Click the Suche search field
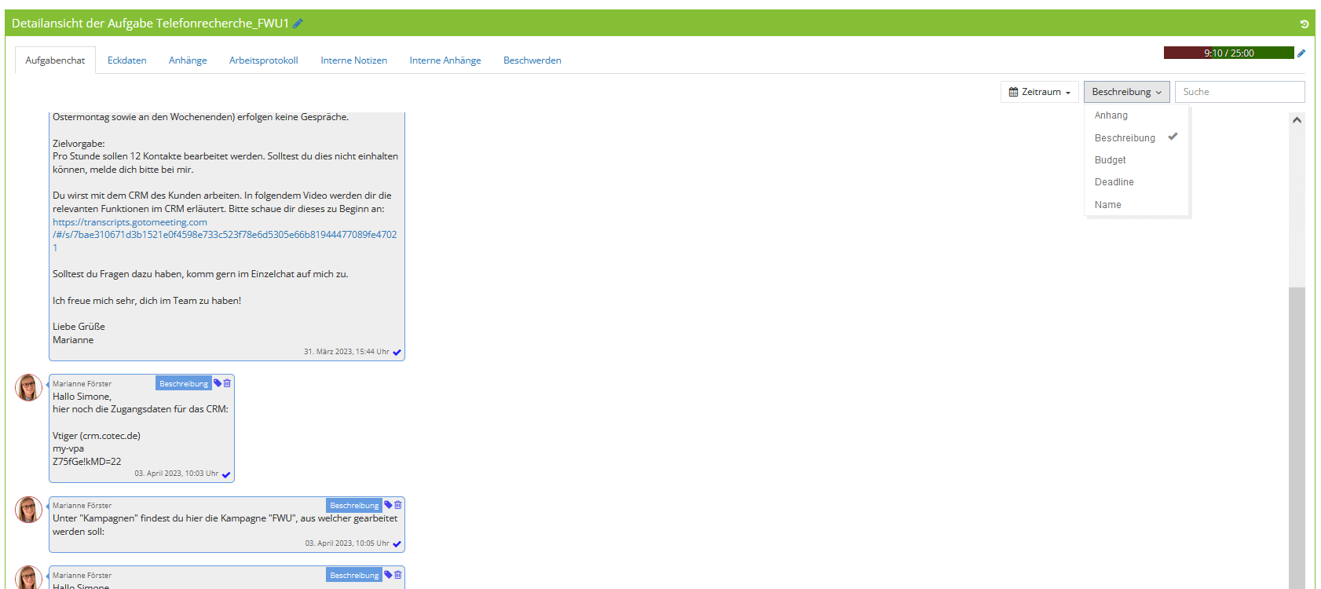The height and width of the screenshot is (589, 1321). click(x=1239, y=92)
